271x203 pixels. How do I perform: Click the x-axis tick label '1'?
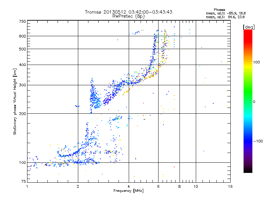click(x=27, y=186)
